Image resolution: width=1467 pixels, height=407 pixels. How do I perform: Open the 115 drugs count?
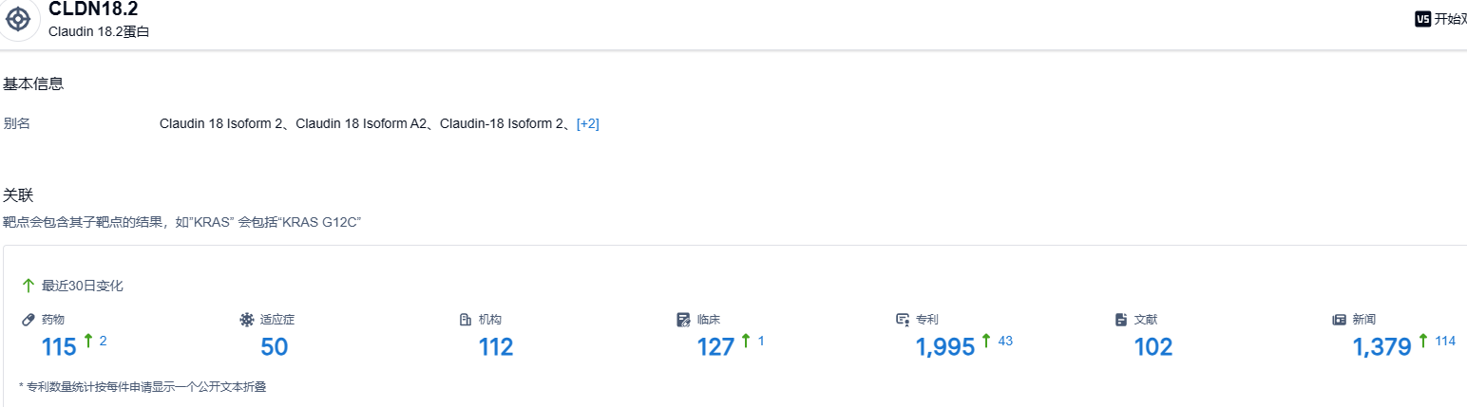(59, 347)
